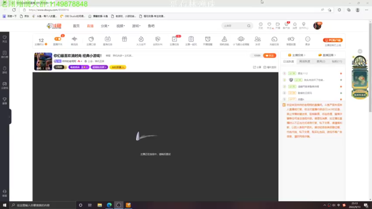The width and height of the screenshot is (372, 209).
Task: Open the message bell icon
Action: click(295, 25)
